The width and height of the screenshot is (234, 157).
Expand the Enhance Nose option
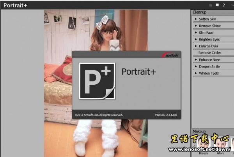[196, 59]
